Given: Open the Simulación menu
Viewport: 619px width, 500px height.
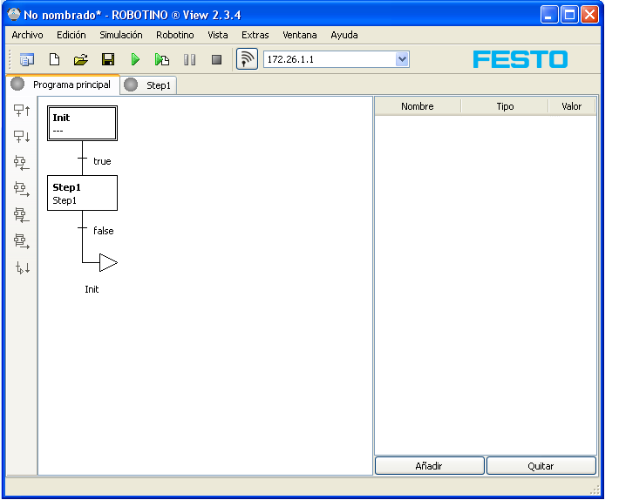Looking at the screenshot, I should pyautogui.click(x=121, y=35).
